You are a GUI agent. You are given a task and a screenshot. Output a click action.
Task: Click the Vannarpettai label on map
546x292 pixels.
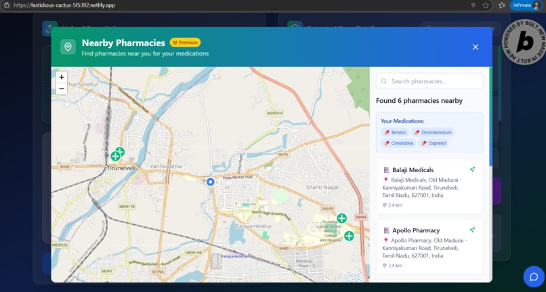(x=166, y=166)
